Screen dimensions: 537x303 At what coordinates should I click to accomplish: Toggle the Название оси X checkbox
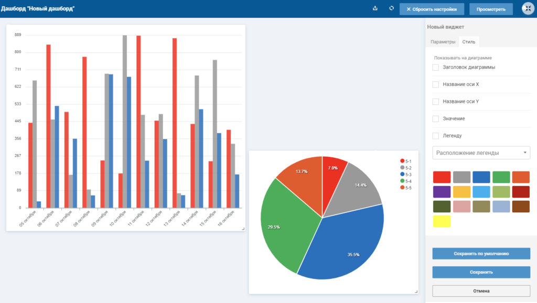click(x=436, y=84)
